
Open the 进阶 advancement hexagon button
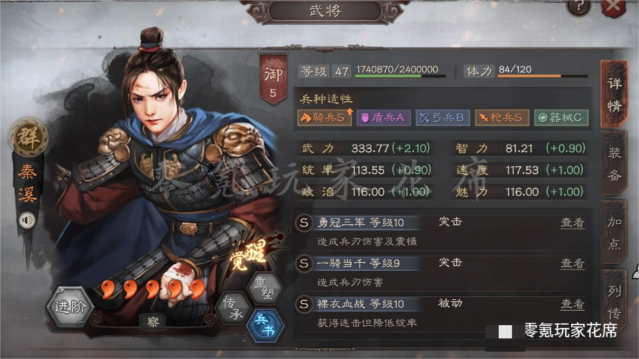pyautogui.click(x=70, y=307)
